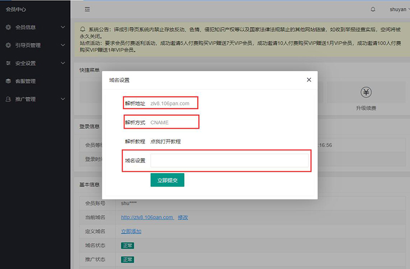Click the person icon beside 推广管理
410x269 pixels.
8,99
